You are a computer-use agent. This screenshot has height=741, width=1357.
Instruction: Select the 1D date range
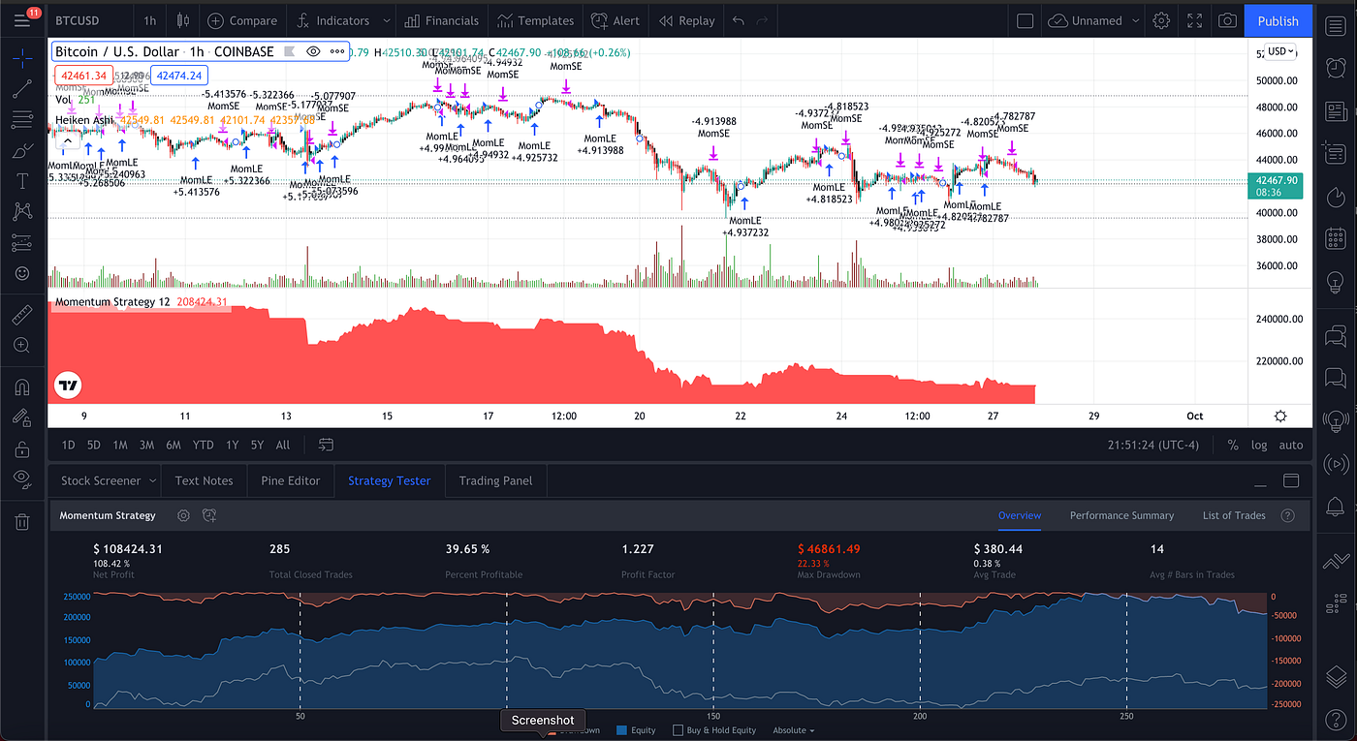click(x=69, y=445)
